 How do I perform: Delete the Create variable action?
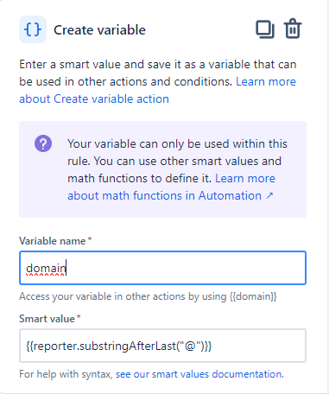[x=293, y=29]
